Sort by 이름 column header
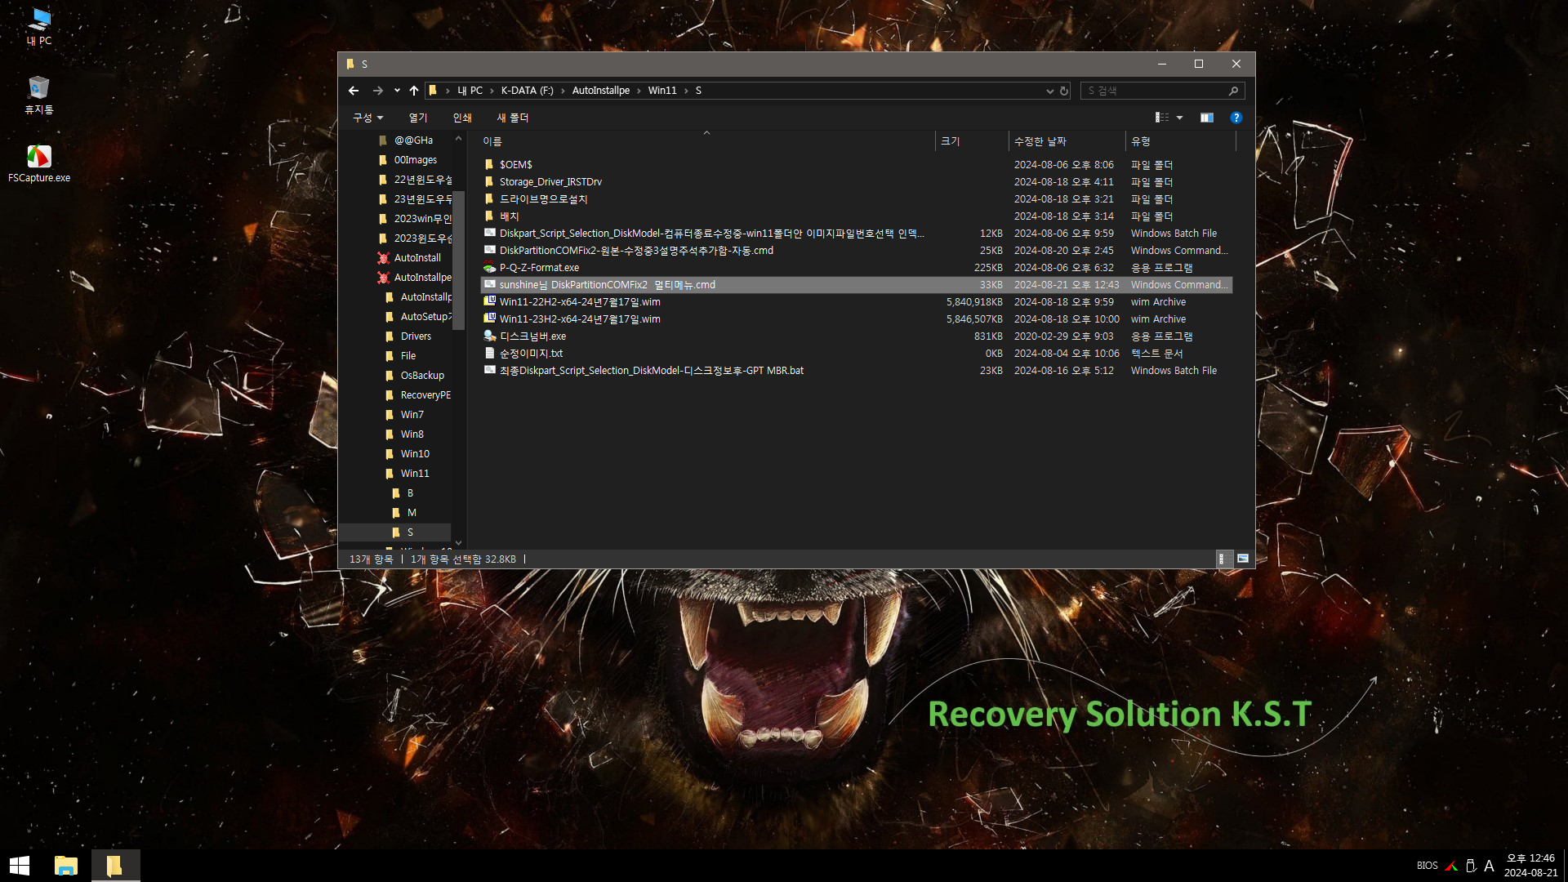 (x=707, y=141)
